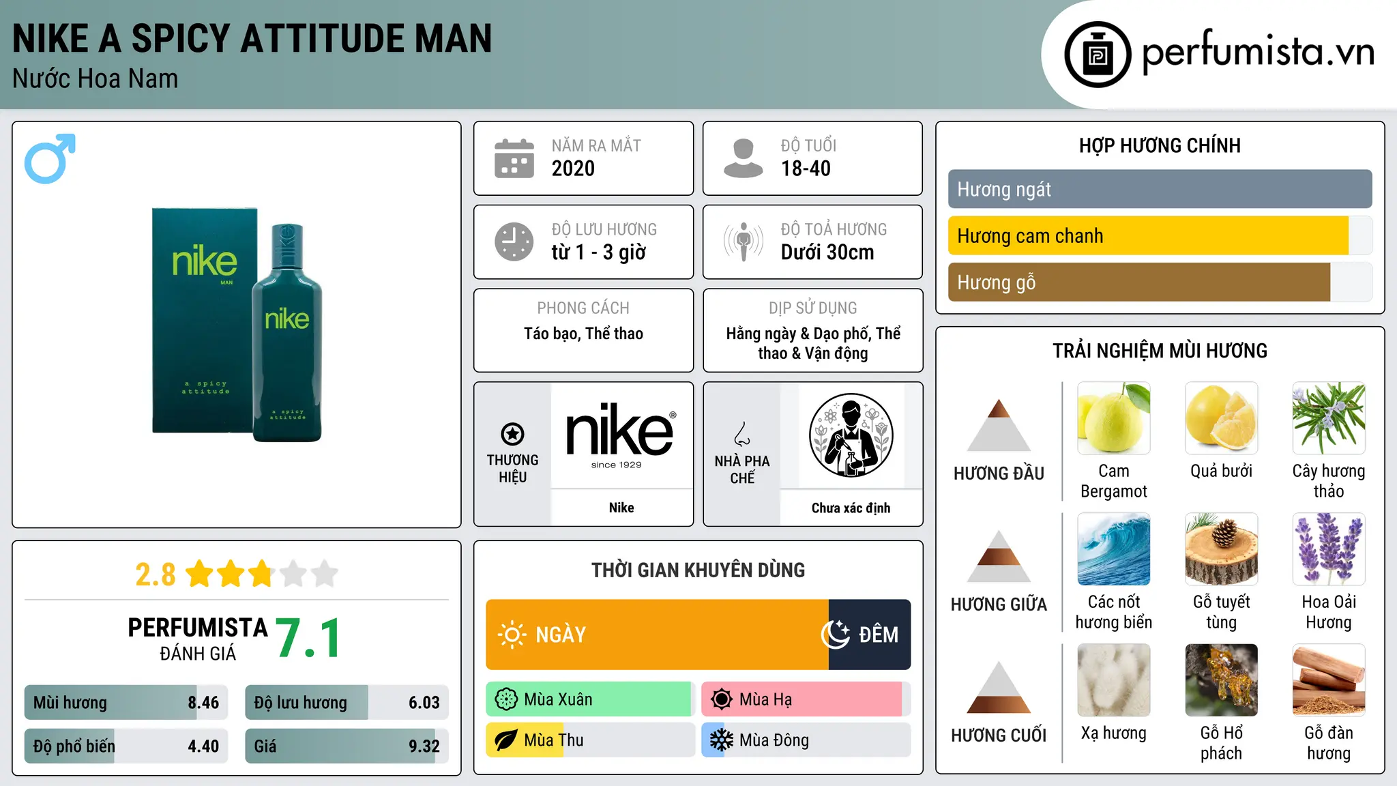Click the Mùa Thu season bar
Image resolution: width=1397 pixels, height=786 pixels.
pyautogui.click(x=591, y=740)
